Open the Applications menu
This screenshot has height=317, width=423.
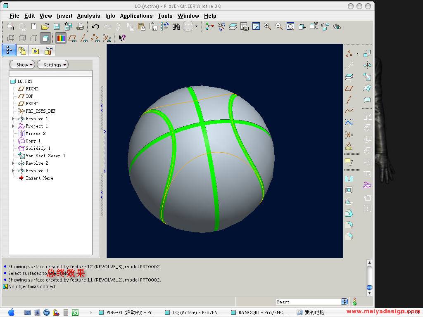(x=136, y=16)
